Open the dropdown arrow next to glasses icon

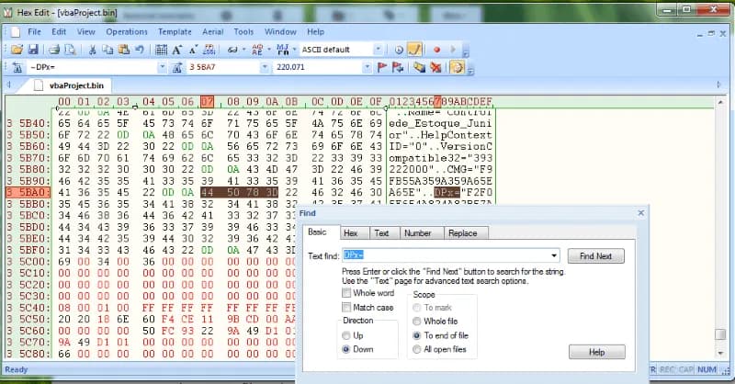[x=243, y=50]
